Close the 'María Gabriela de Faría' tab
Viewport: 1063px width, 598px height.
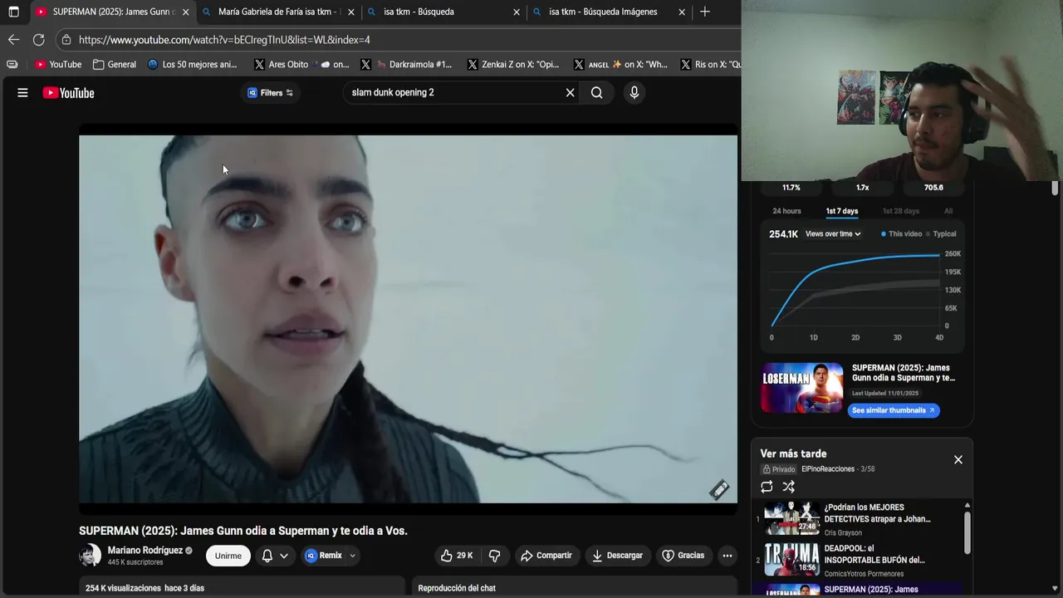pos(351,12)
